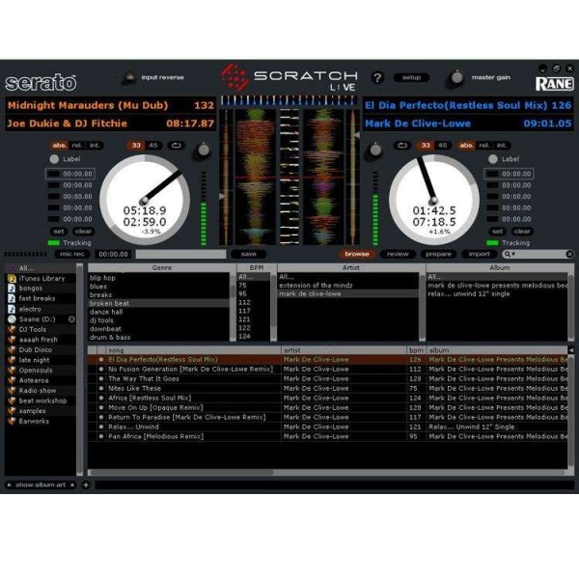Select 33 speed on left deck

[136, 146]
